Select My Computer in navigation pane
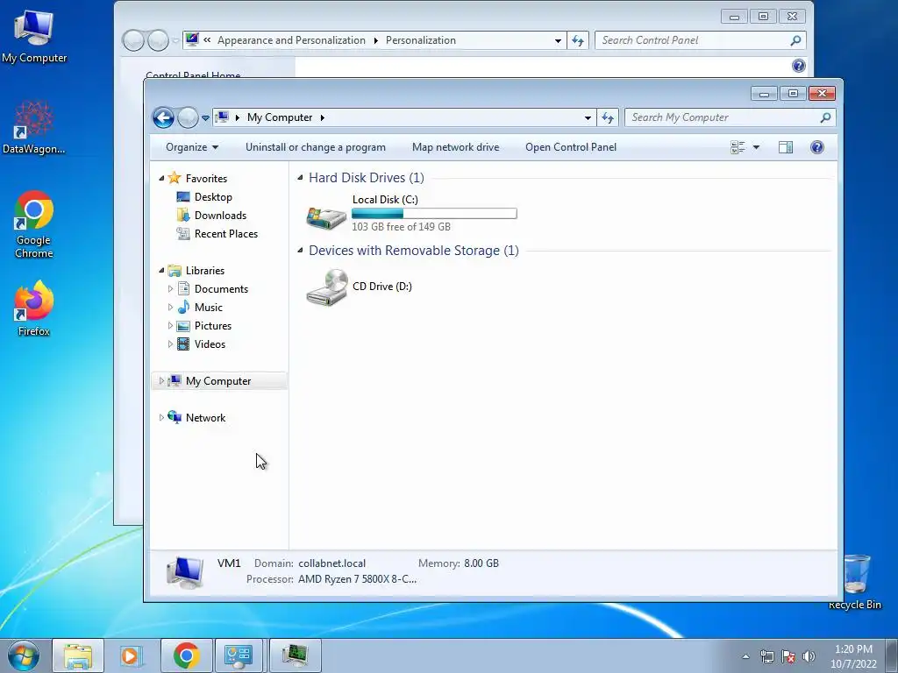 (x=218, y=381)
